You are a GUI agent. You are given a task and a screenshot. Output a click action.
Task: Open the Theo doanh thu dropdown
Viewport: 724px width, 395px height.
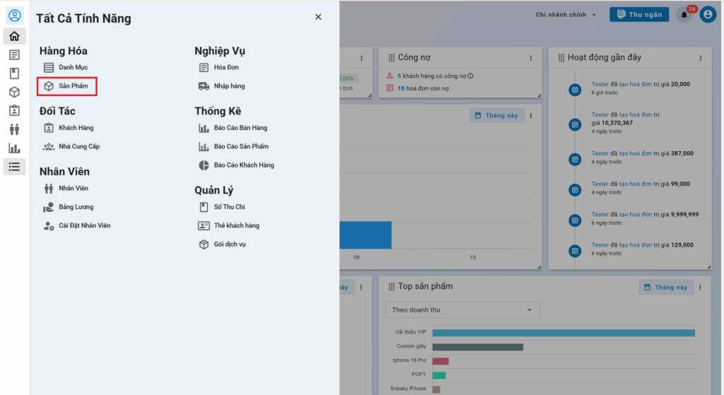click(462, 309)
